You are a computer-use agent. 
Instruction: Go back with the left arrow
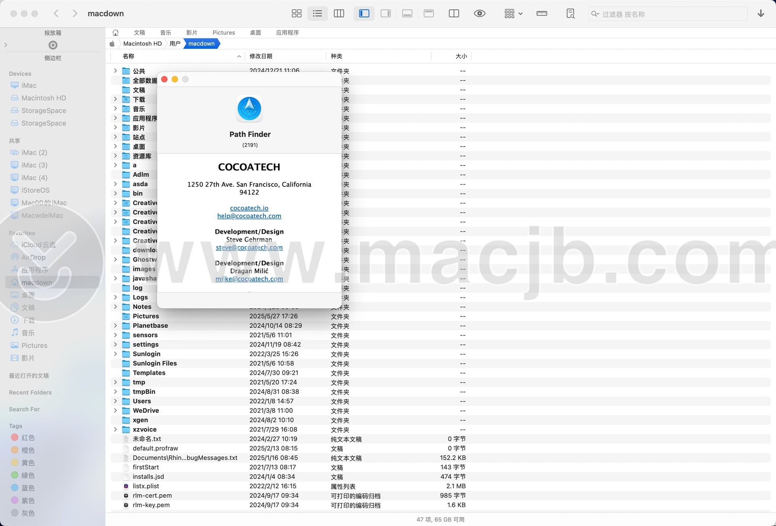(x=56, y=13)
